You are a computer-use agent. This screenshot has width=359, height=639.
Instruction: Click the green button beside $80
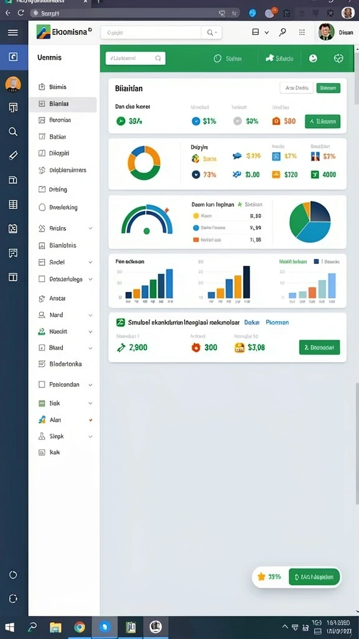[322, 121]
